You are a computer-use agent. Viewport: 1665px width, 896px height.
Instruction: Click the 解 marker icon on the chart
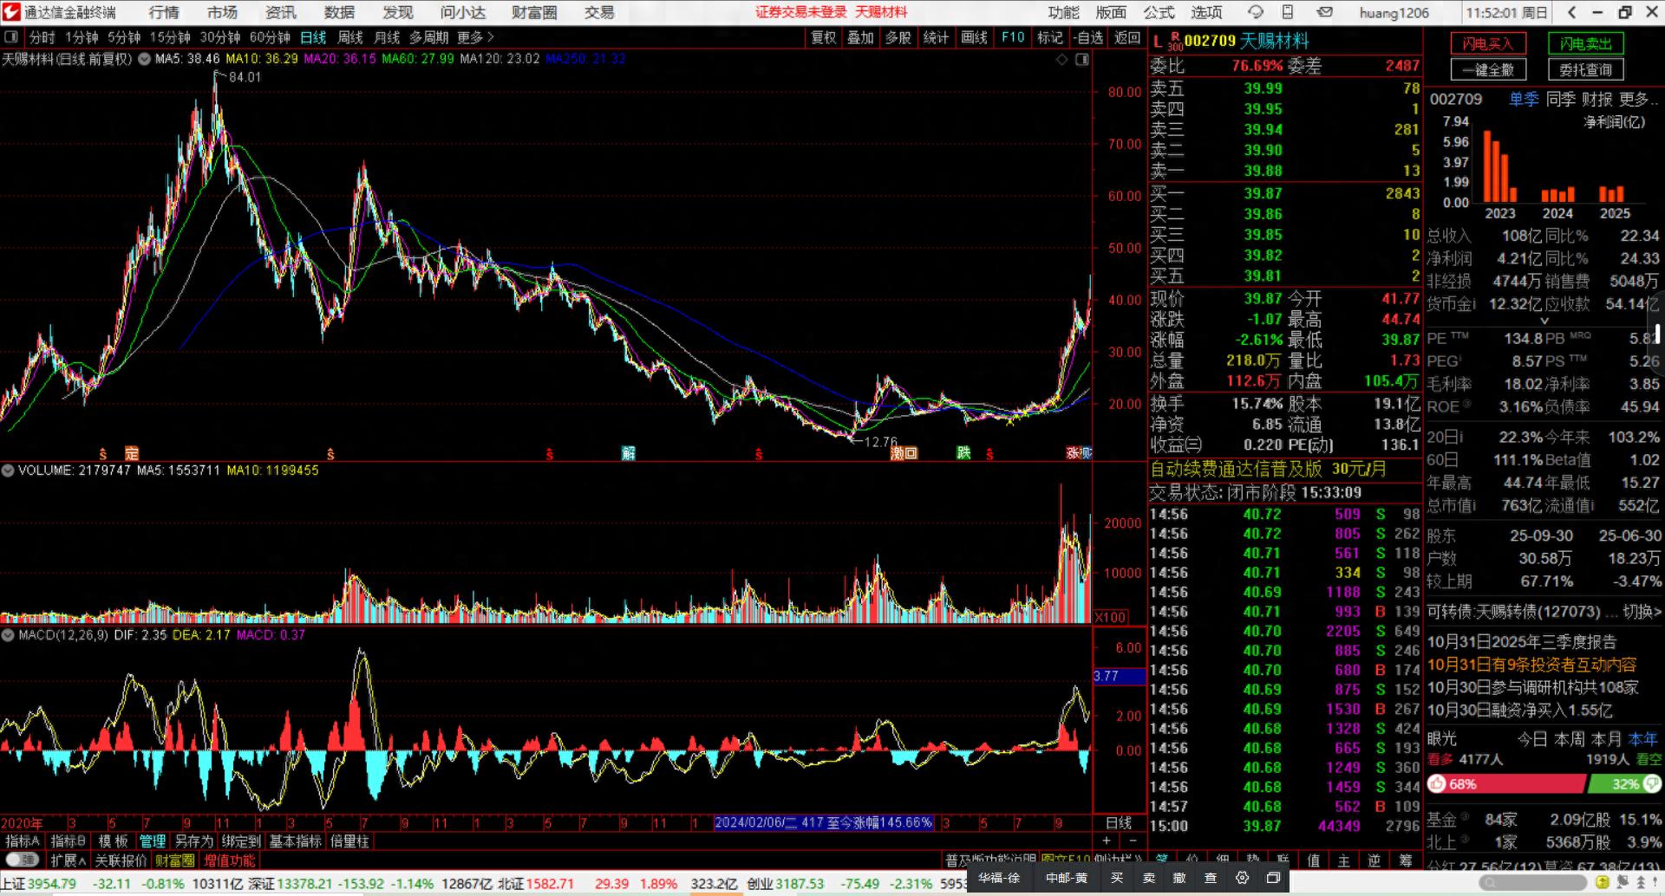629,452
